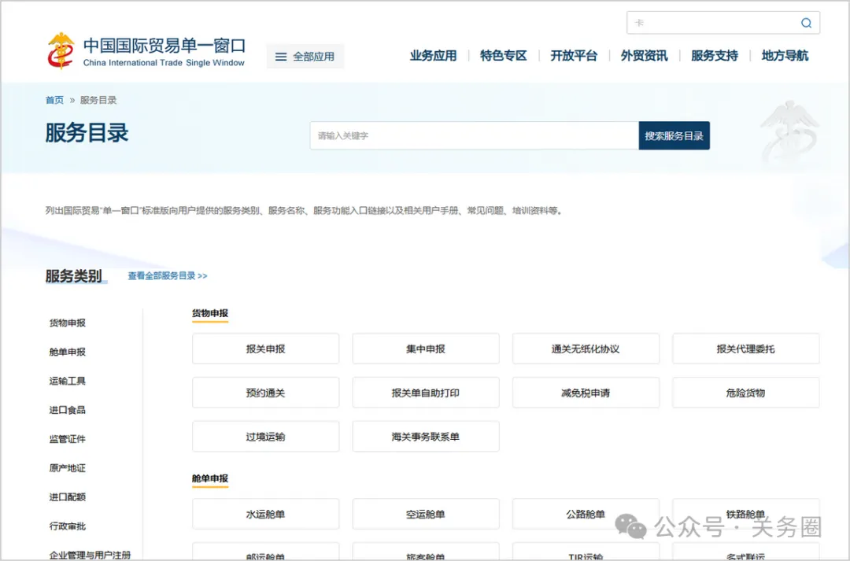
Task: Open 服务支持 in the navigation bar
Action: point(714,56)
